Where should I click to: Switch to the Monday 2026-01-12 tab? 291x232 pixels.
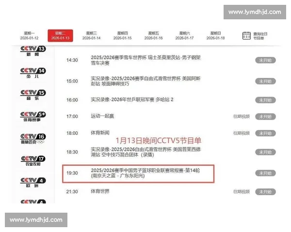29,35
